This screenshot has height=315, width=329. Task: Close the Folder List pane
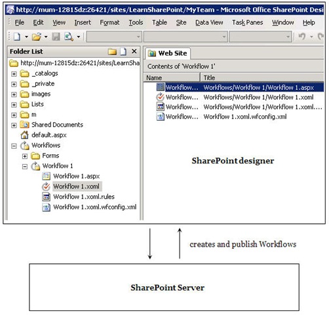coord(134,51)
